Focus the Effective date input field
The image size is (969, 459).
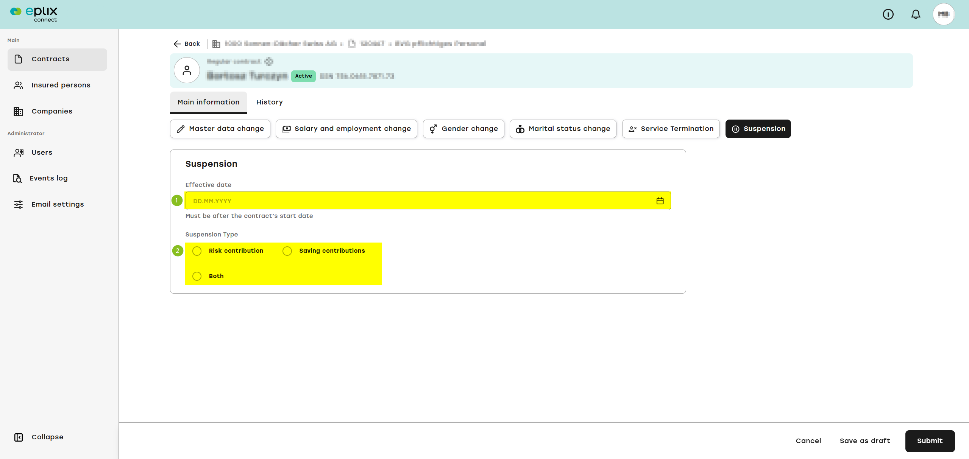428,201
